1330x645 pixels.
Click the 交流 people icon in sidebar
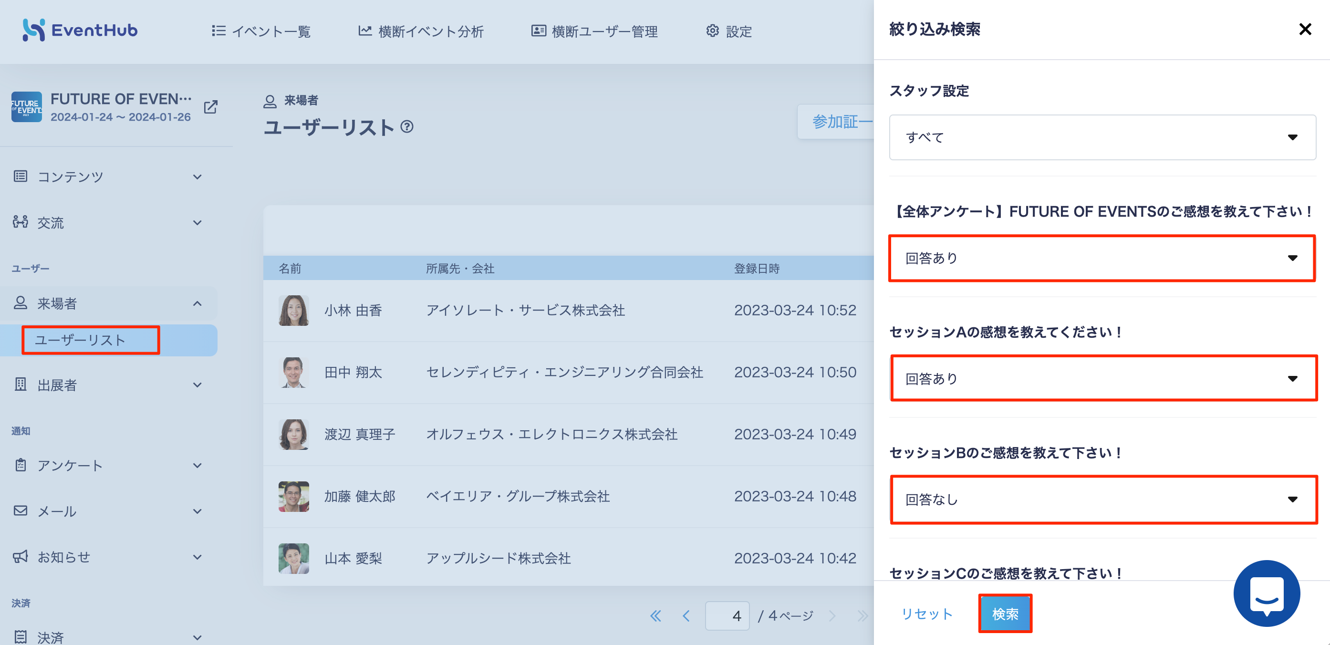(x=20, y=222)
